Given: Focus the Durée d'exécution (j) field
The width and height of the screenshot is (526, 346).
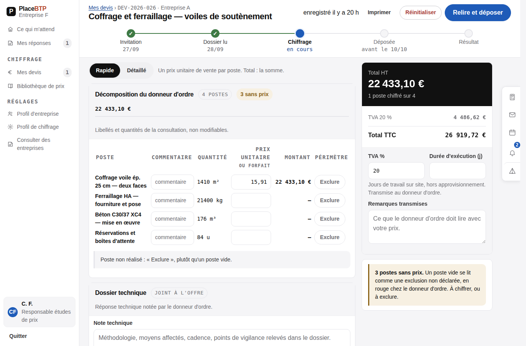Looking at the screenshot, I should tap(457, 171).
